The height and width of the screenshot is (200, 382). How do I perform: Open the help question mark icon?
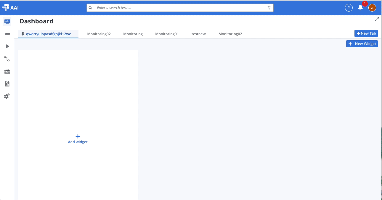(349, 8)
